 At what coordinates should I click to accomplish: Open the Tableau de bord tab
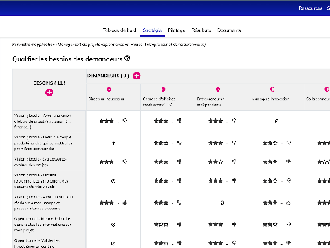tap(120, 30)
